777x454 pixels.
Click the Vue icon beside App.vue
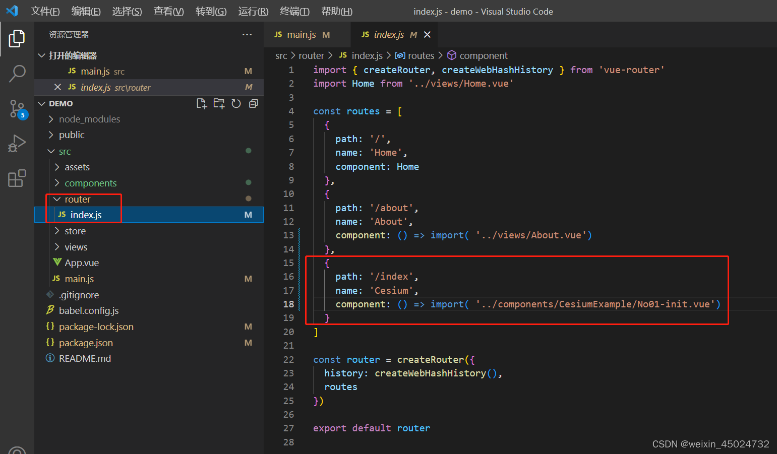tap(57, 262)
